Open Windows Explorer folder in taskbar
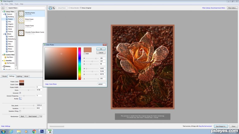Screen dimensions: 239x134 19,132
